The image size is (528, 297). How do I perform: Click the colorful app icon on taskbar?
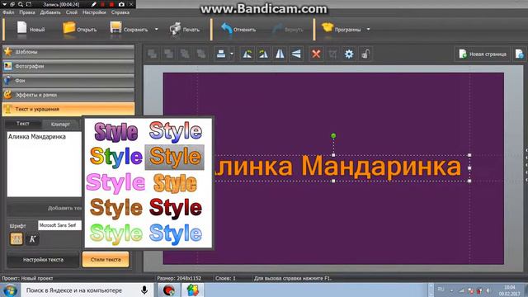[192, 290]
